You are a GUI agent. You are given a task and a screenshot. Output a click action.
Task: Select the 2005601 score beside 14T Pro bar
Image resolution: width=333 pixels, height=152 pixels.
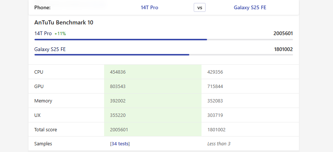[283, 34]
